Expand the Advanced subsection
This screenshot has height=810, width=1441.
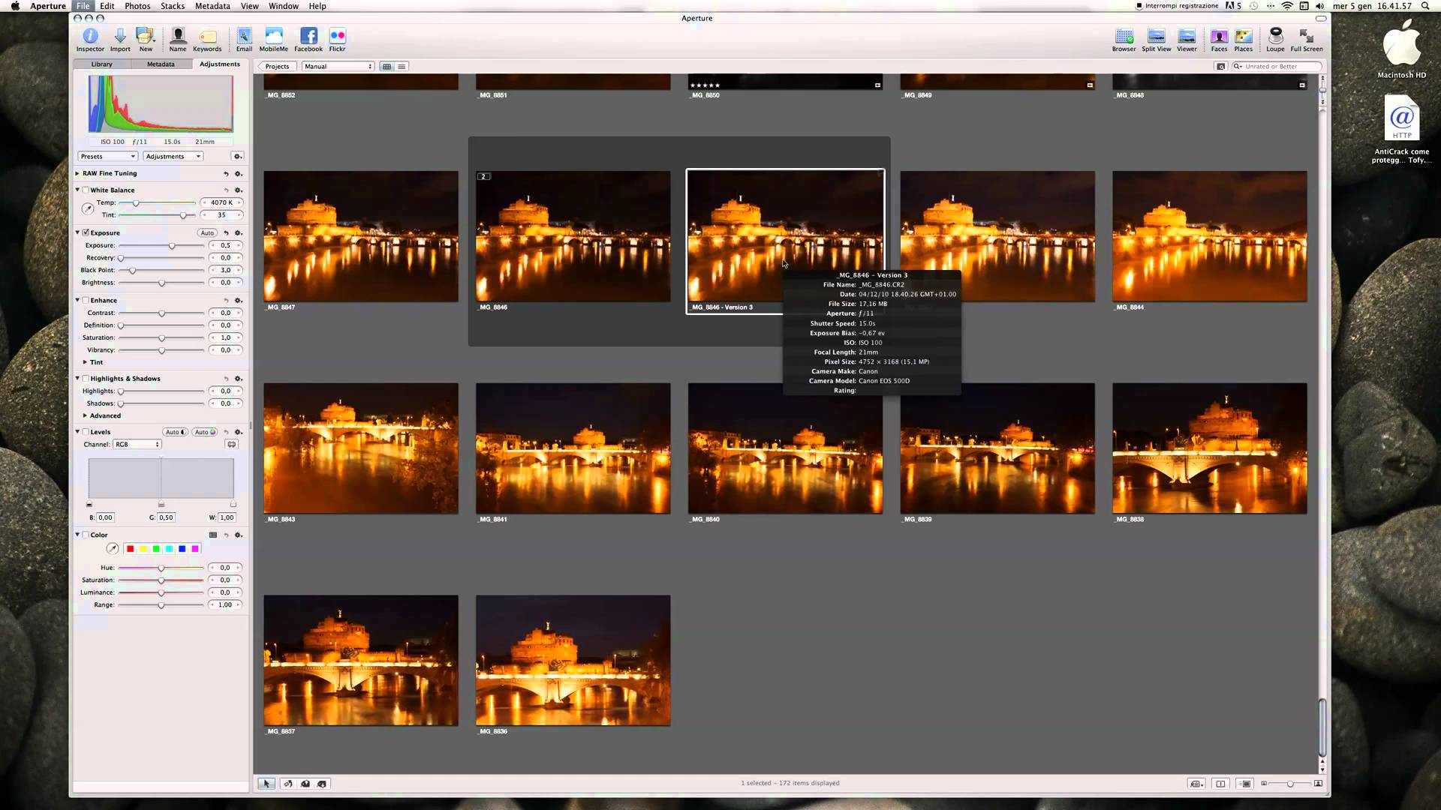(x=85, y=415)
